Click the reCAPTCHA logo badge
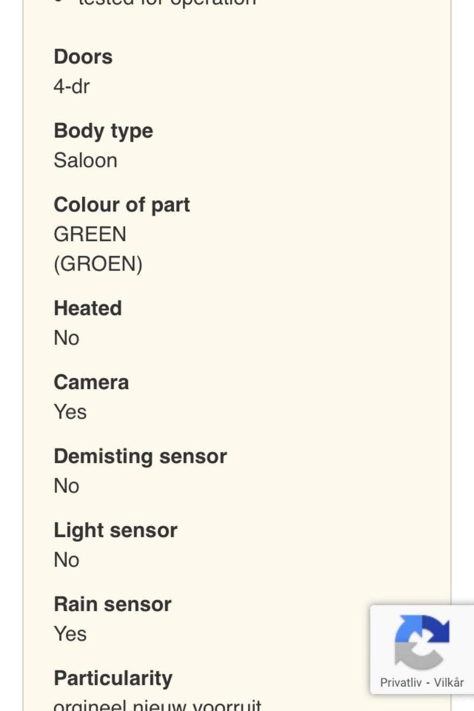This screenshot has width=474, height=711. [x=422, y=642]
